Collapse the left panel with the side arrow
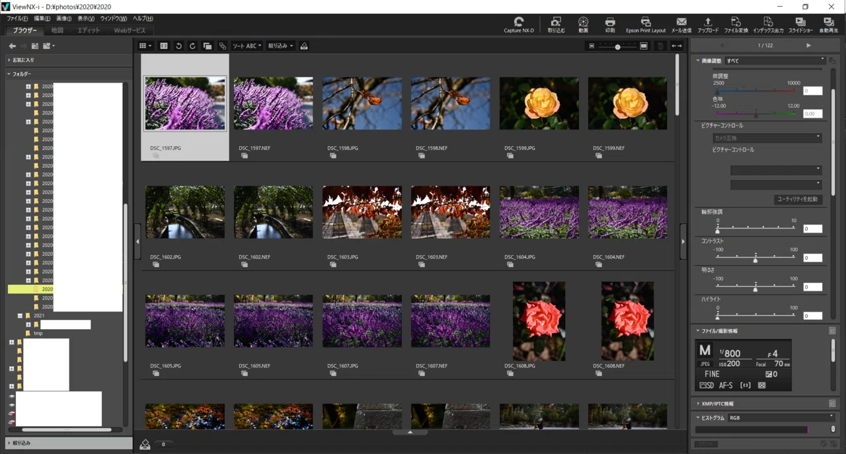The height and width of the screenshot is (454, 846). (x=137, y=242)
